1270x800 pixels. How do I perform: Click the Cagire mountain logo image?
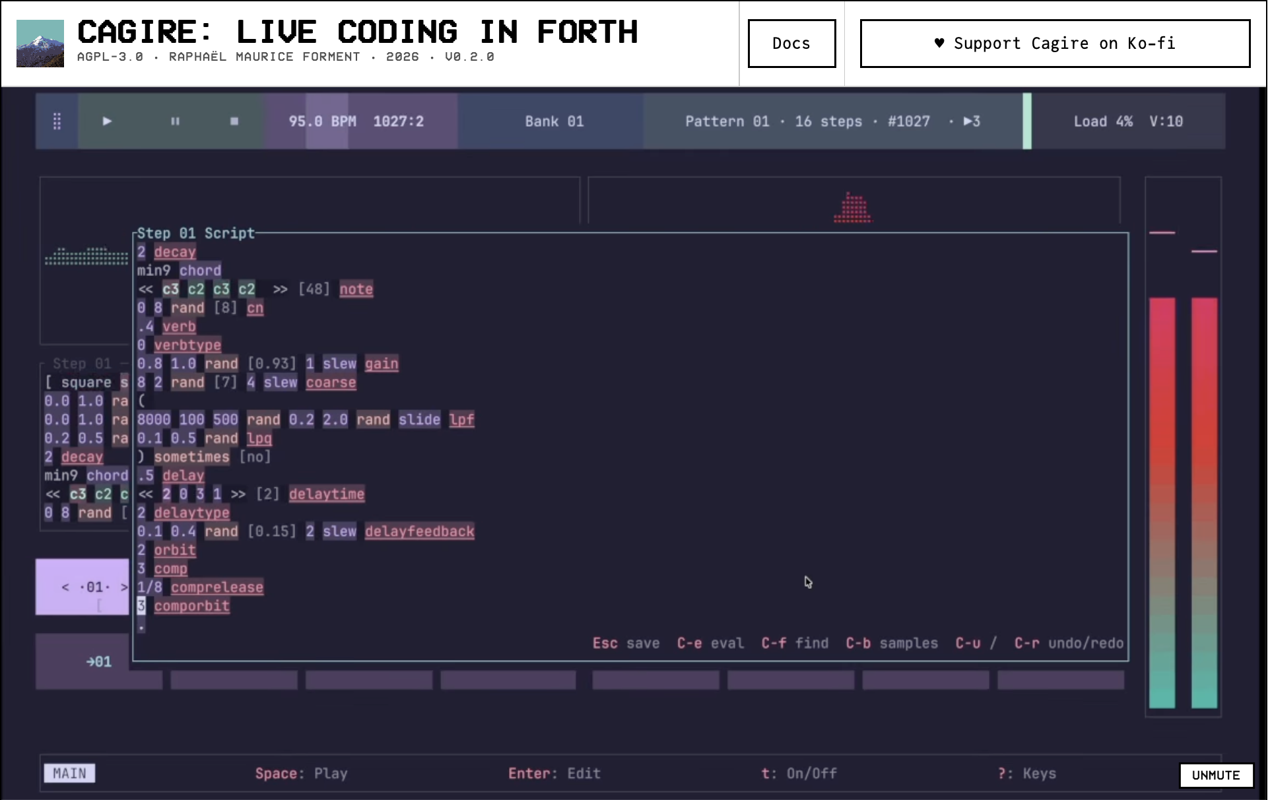(40, 44)
